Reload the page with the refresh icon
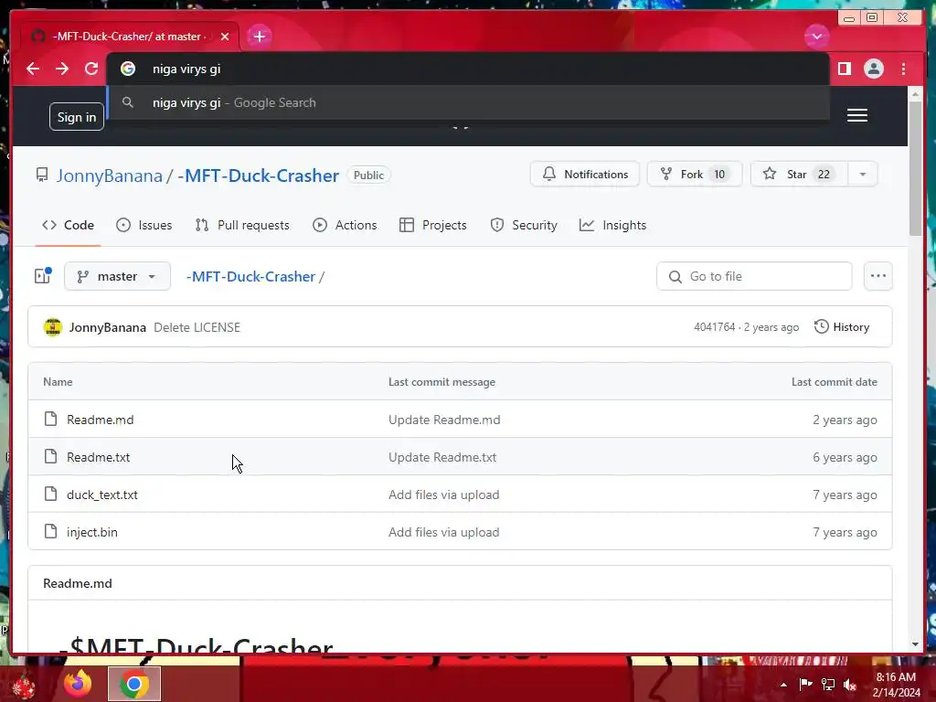Image resolution: width=936 pixels, height=702 pixels. (x=91, y=69)
